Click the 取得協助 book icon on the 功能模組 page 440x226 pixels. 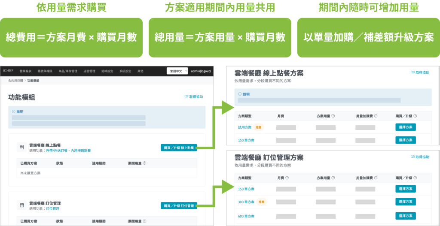[x=186, y=97]
